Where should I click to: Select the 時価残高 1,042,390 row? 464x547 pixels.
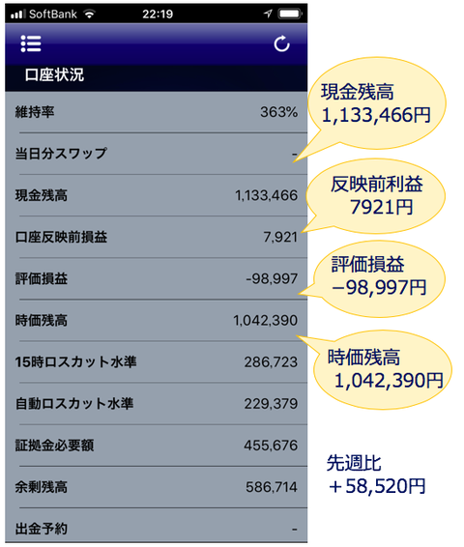[157, 320]
